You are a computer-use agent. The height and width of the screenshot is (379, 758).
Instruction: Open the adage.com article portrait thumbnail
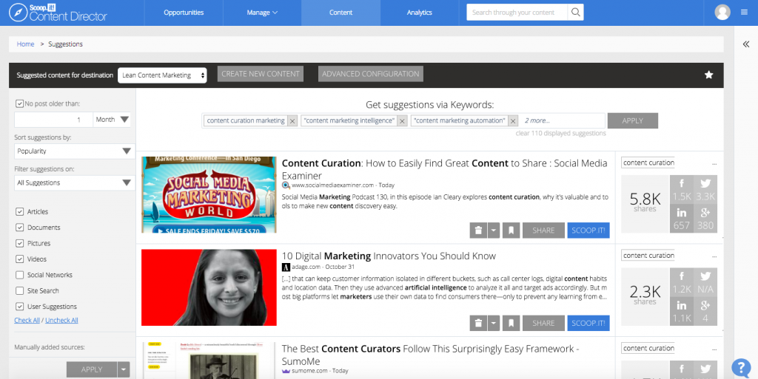pyautogui.click(x=209, y=287)
